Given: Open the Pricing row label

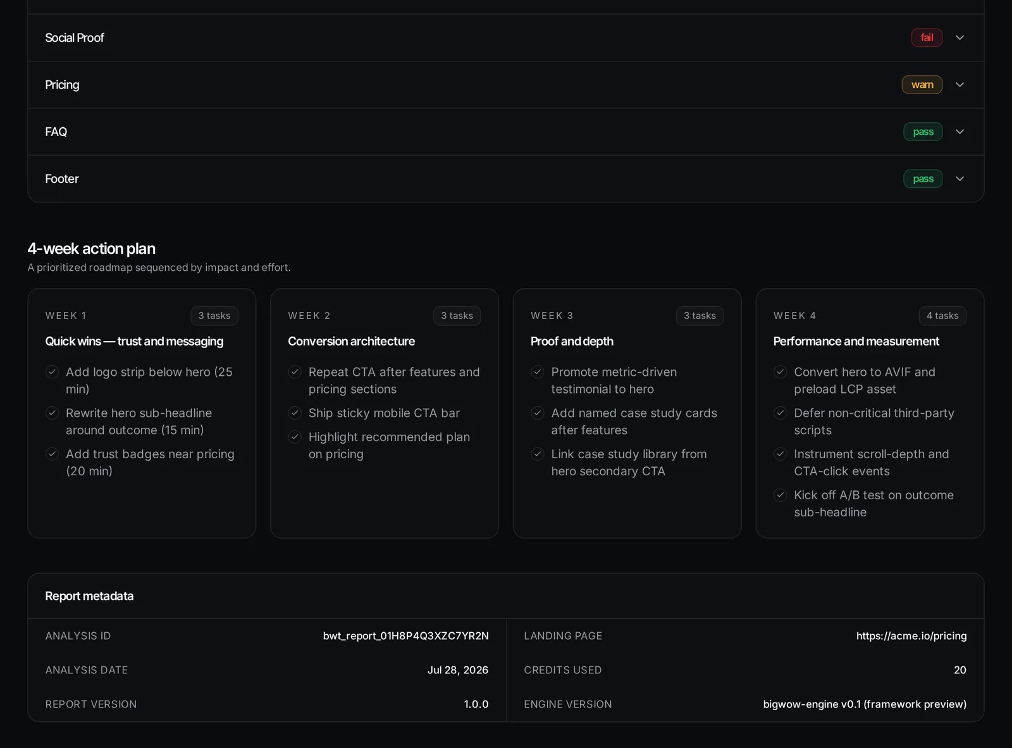Looking at the screenshot, I should point(62,85).
